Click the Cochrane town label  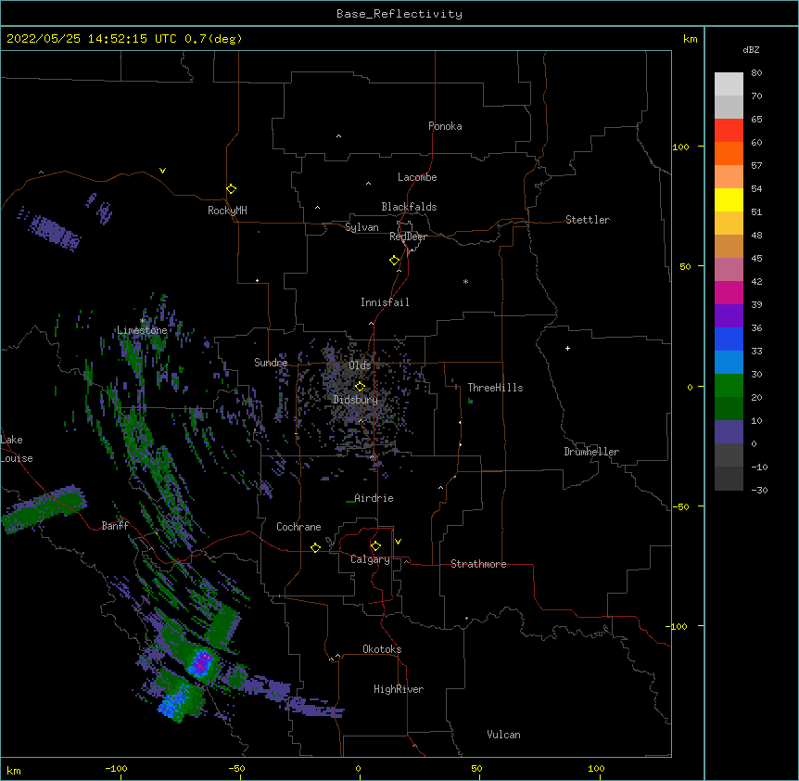(298, 527)
